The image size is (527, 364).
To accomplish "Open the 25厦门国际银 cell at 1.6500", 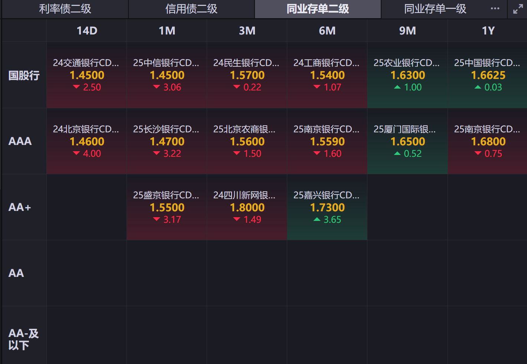I will 407,141.
